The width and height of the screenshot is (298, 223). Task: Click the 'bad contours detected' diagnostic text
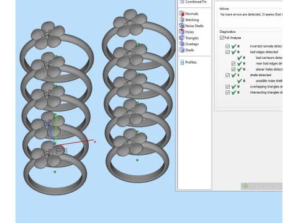(x=269, y=58)
